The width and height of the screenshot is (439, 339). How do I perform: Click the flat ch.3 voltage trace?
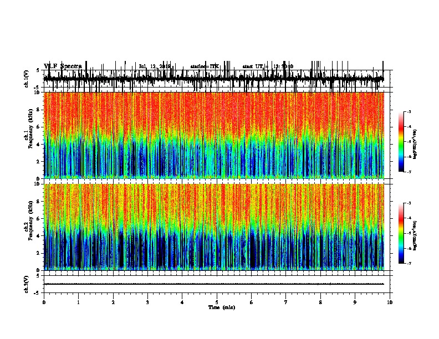(x=213, y=284)
